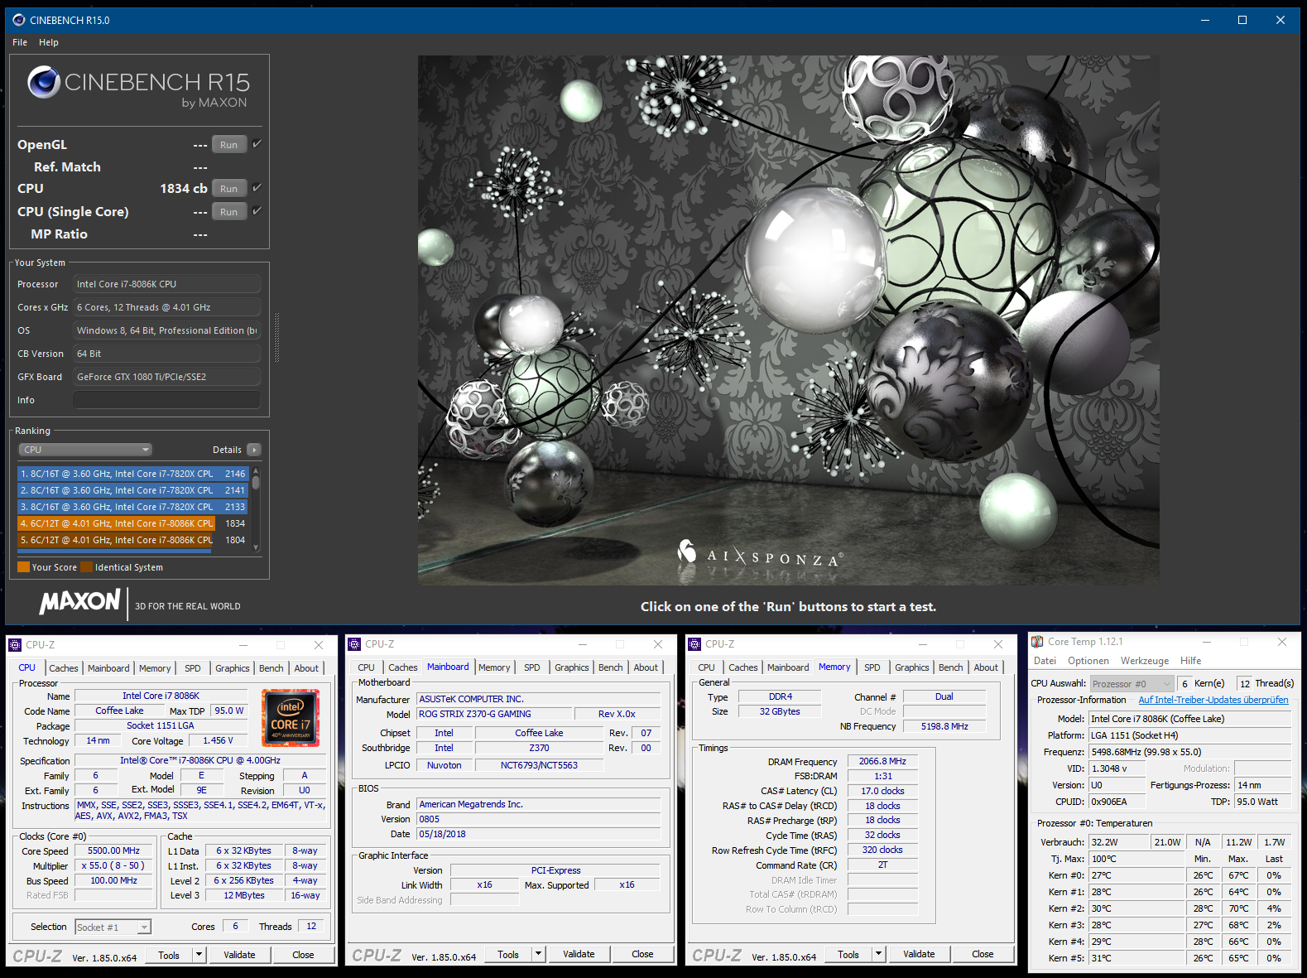Run the CPU (Single Core) benchmark
The image size is (1307, 978).
coord(229,211)
